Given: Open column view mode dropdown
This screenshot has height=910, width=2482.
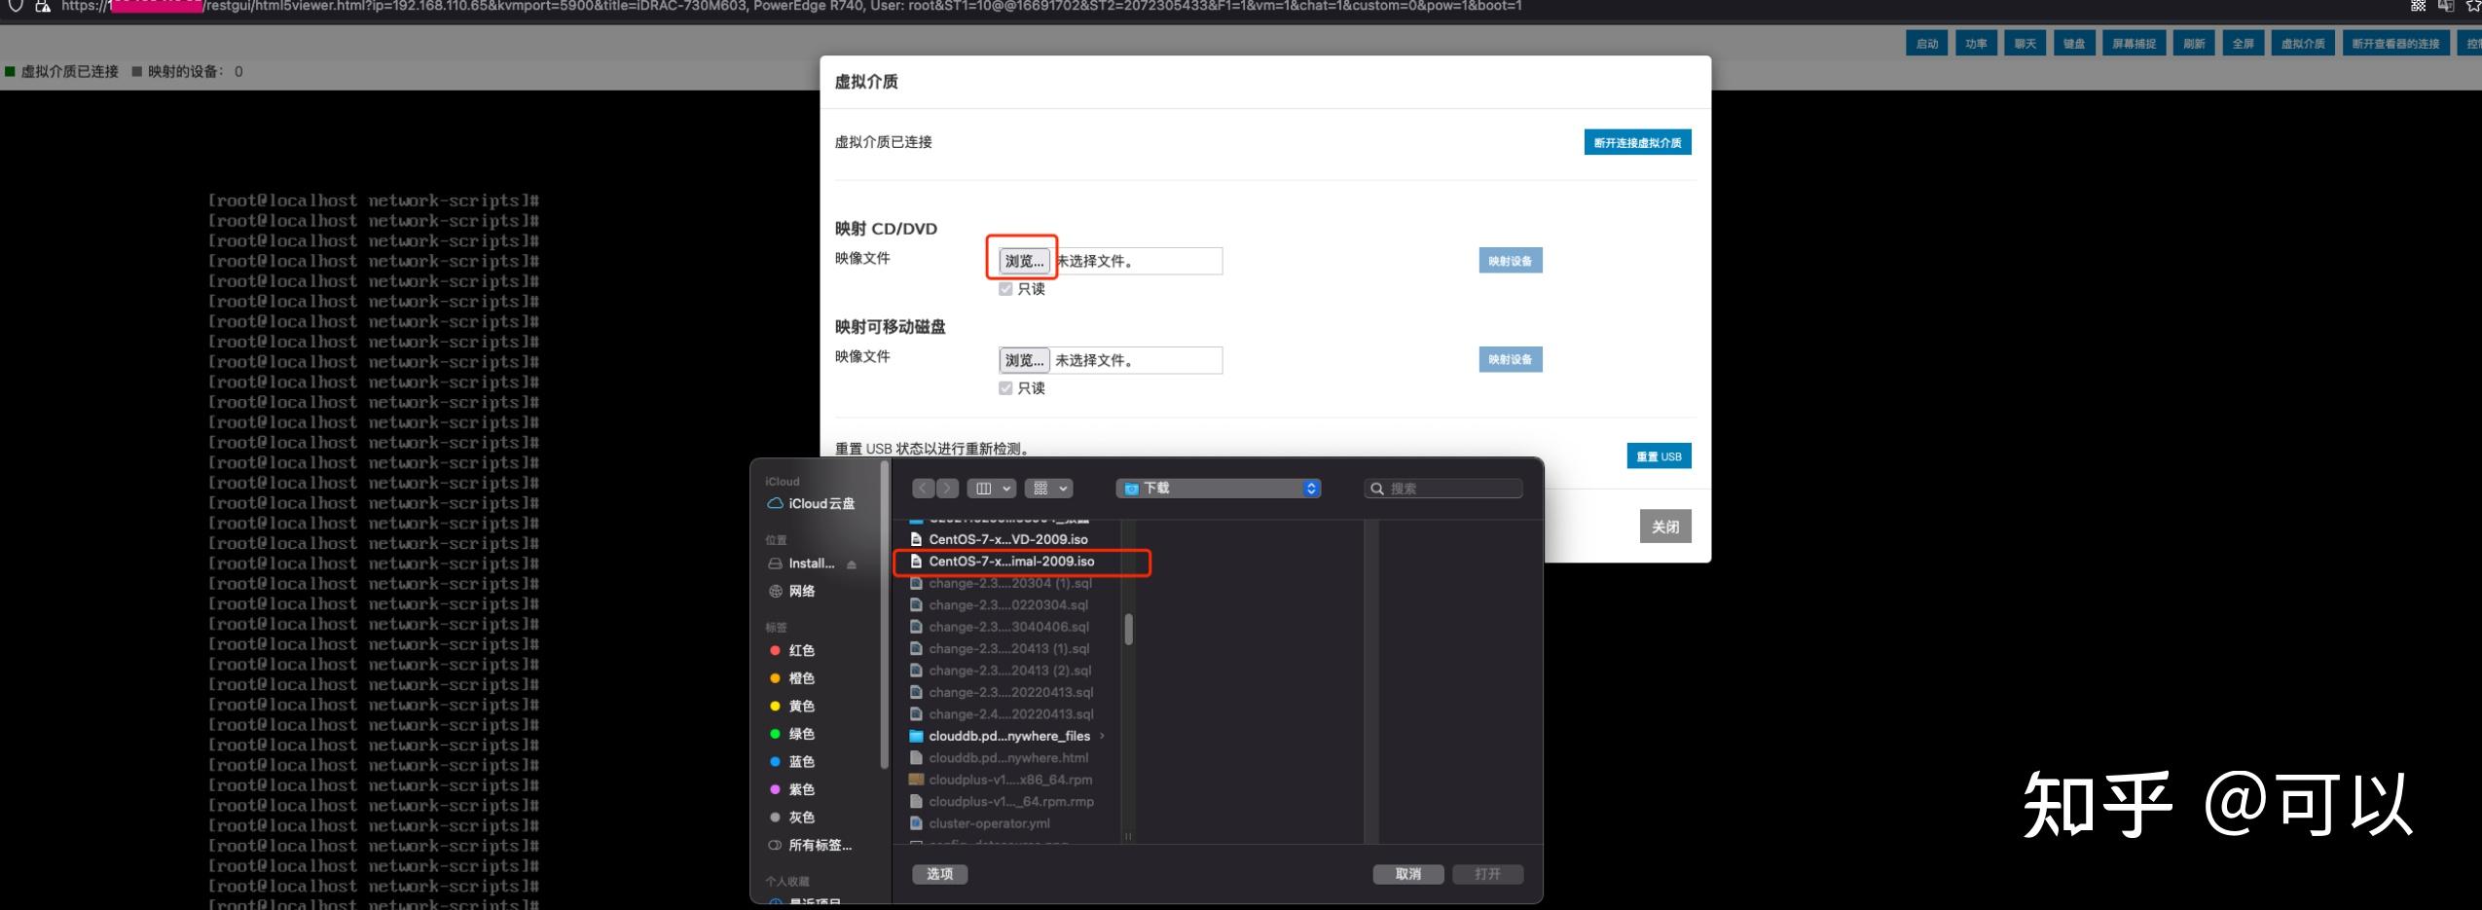Looking at the screenshot, I should (x=992, y=488).
